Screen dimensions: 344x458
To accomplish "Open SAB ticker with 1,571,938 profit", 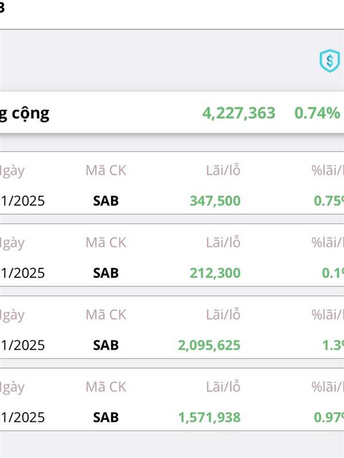I will pos(105,417).
